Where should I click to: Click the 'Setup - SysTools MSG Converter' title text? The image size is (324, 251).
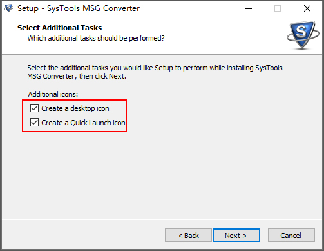tap(79, 8)
